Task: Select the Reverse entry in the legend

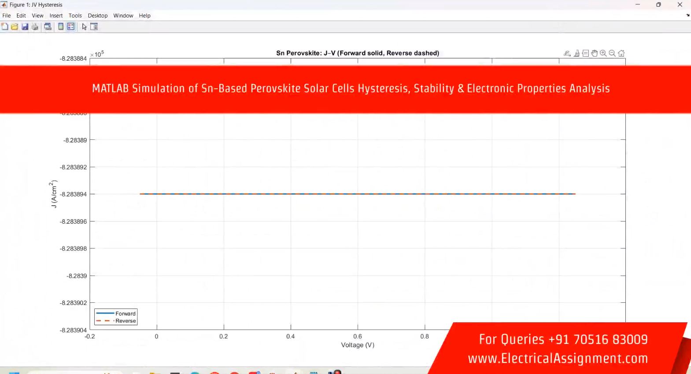Action: [126, 321]
